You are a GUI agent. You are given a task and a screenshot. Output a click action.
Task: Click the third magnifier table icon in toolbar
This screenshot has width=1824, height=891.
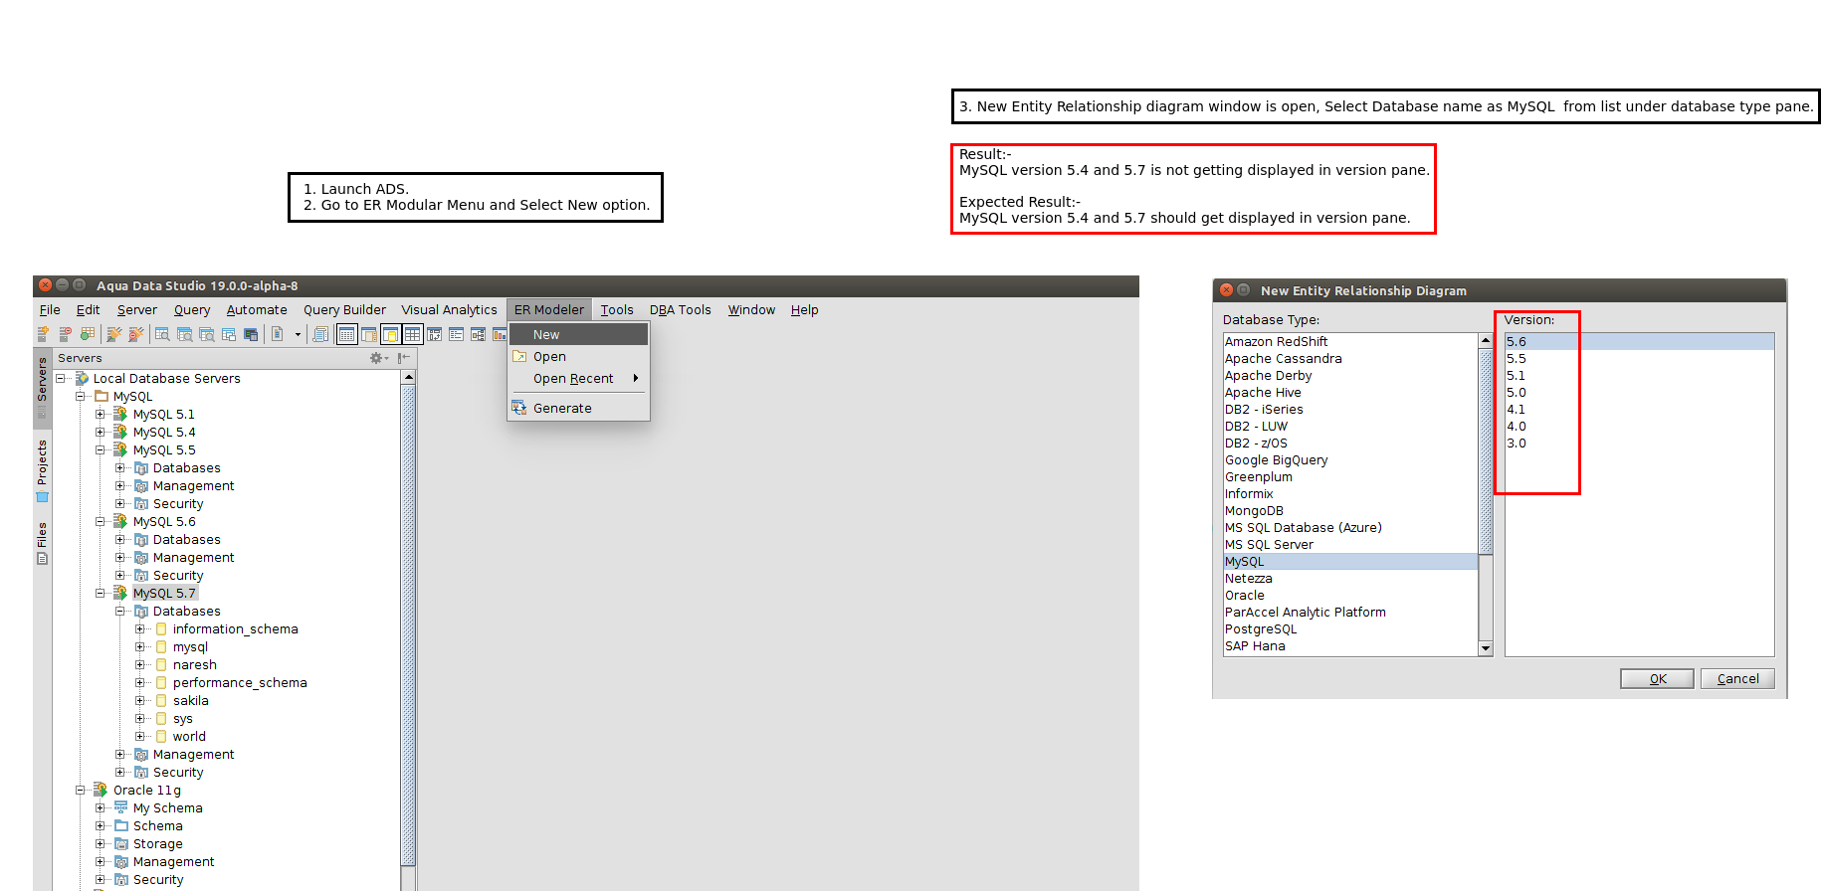206,334
